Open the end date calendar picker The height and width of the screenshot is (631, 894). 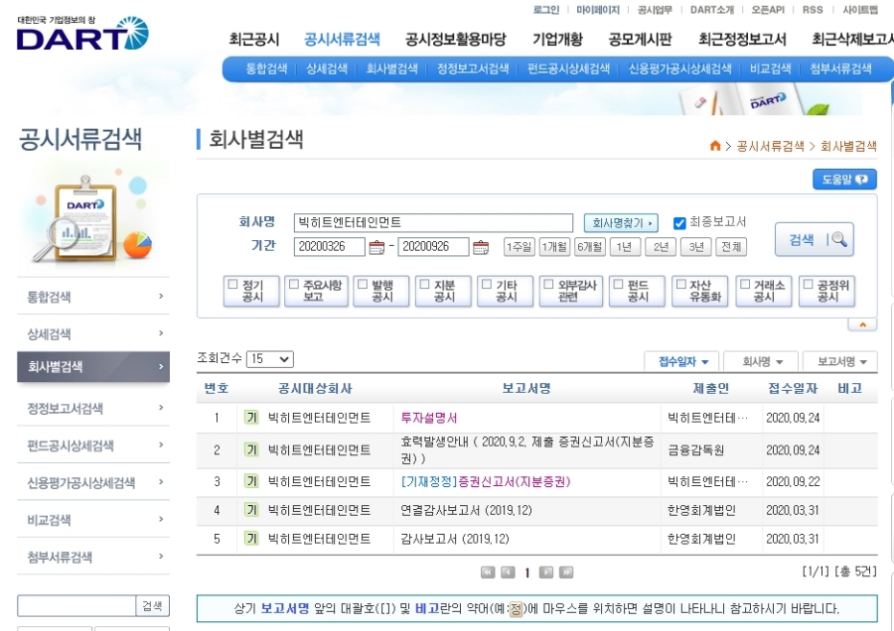click(x=481, y=247)
